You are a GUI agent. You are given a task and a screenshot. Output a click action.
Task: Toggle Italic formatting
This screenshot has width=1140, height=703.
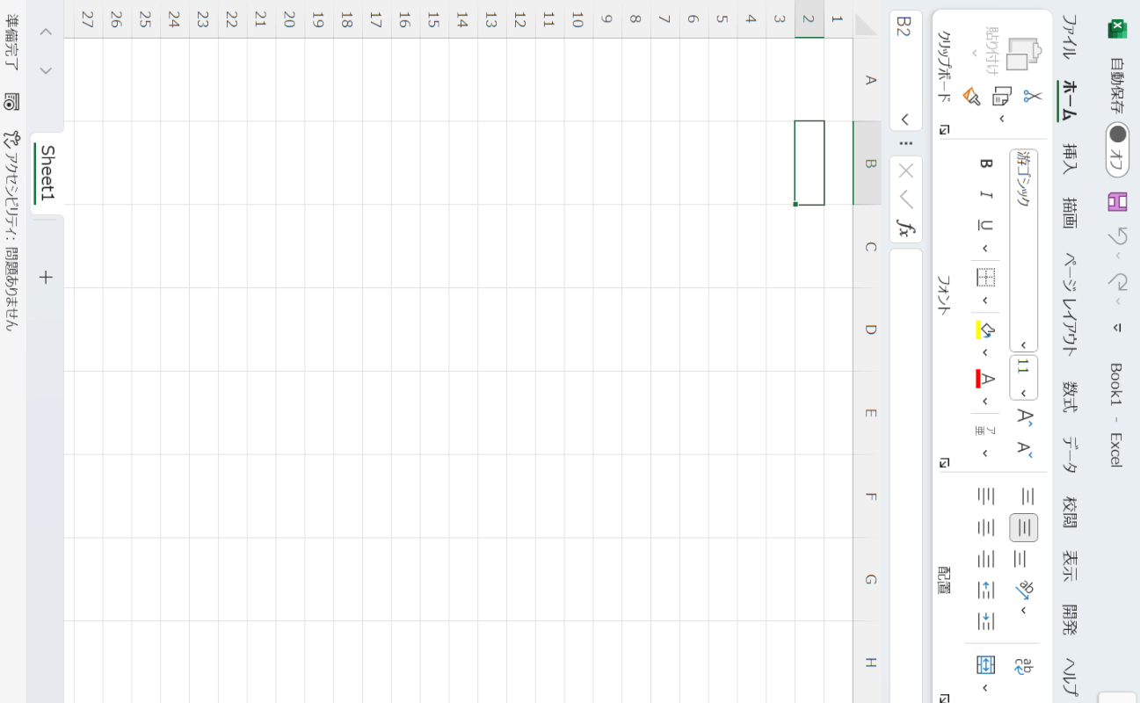(x=985, y=194)
